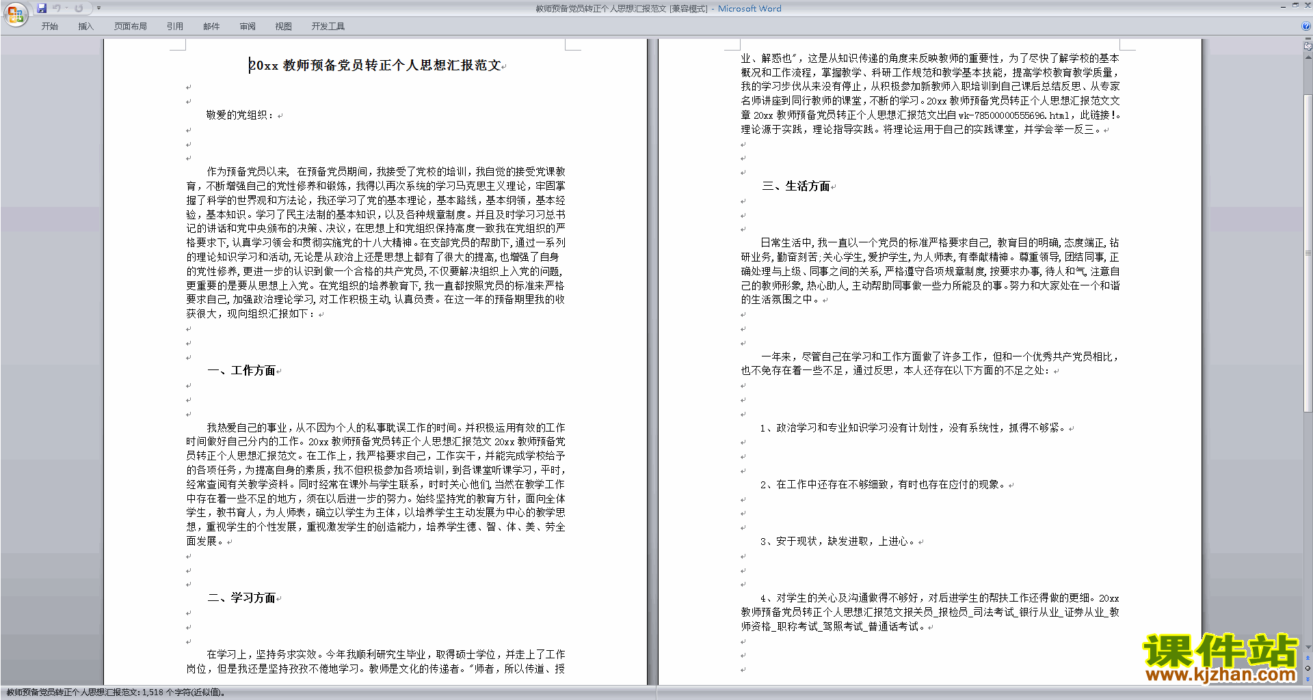This screenshot has width=1313, height=700.
Task: Click the paragraph starting 日常生活中
Action: [930, 271]
